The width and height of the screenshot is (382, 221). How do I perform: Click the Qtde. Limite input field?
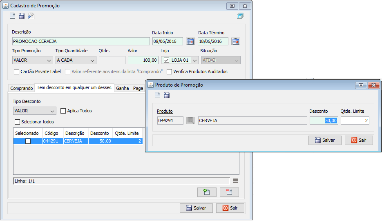tap(355, 120)
